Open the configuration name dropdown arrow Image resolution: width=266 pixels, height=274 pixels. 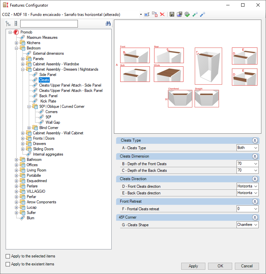tap(141, 15)
